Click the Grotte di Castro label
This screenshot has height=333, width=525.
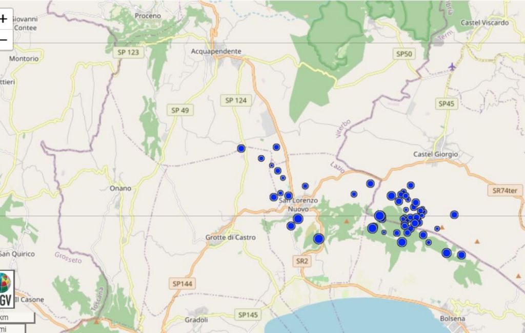pyautogui.click(x=230, y=238)
